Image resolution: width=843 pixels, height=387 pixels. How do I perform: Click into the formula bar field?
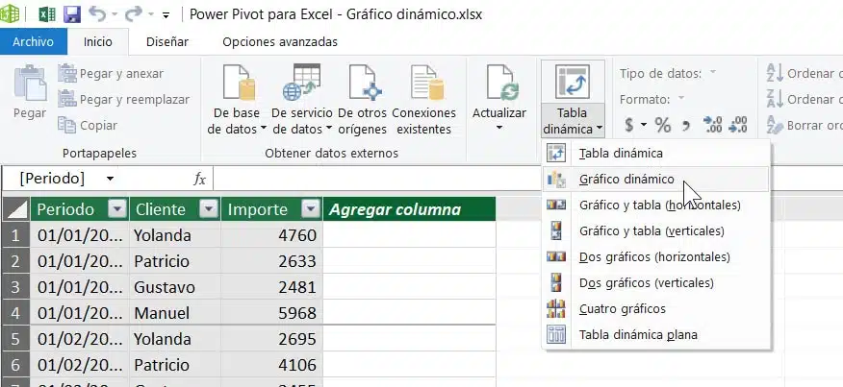click(x=528, y=179)
